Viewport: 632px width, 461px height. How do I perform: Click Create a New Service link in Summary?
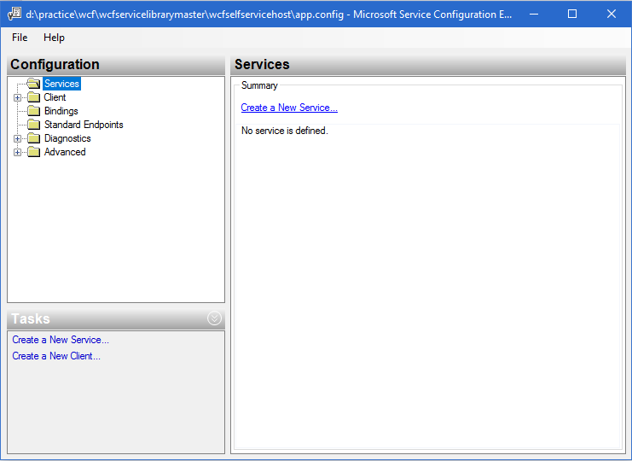pyautogui.click(x=289, y=108)
